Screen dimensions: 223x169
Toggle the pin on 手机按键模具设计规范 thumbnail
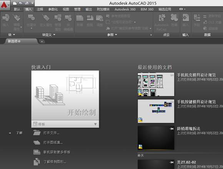[x=172, y=102]
